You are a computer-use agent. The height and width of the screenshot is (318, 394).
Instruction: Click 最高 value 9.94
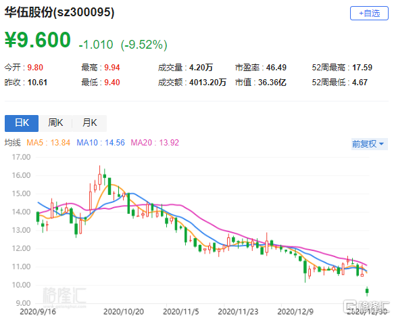112,68
